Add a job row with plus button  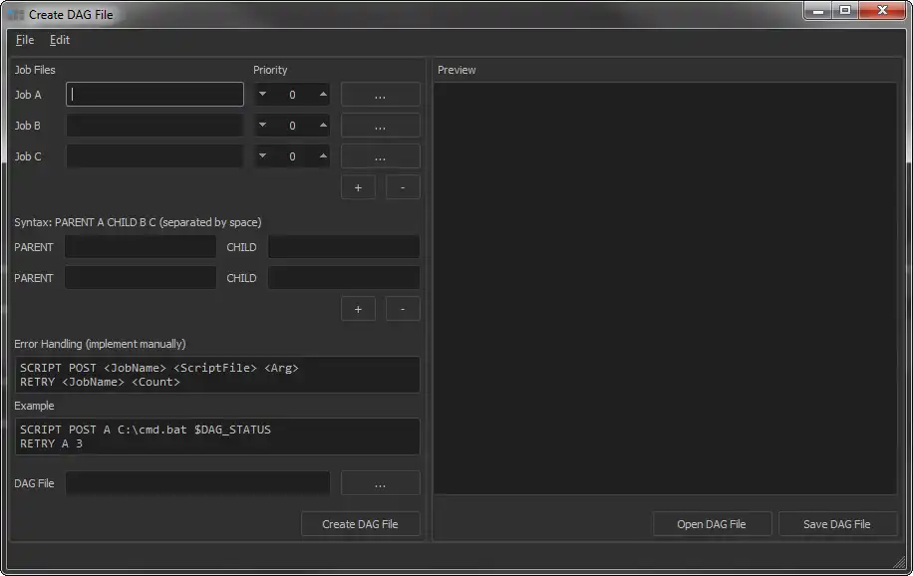click(x=358, y=187)
